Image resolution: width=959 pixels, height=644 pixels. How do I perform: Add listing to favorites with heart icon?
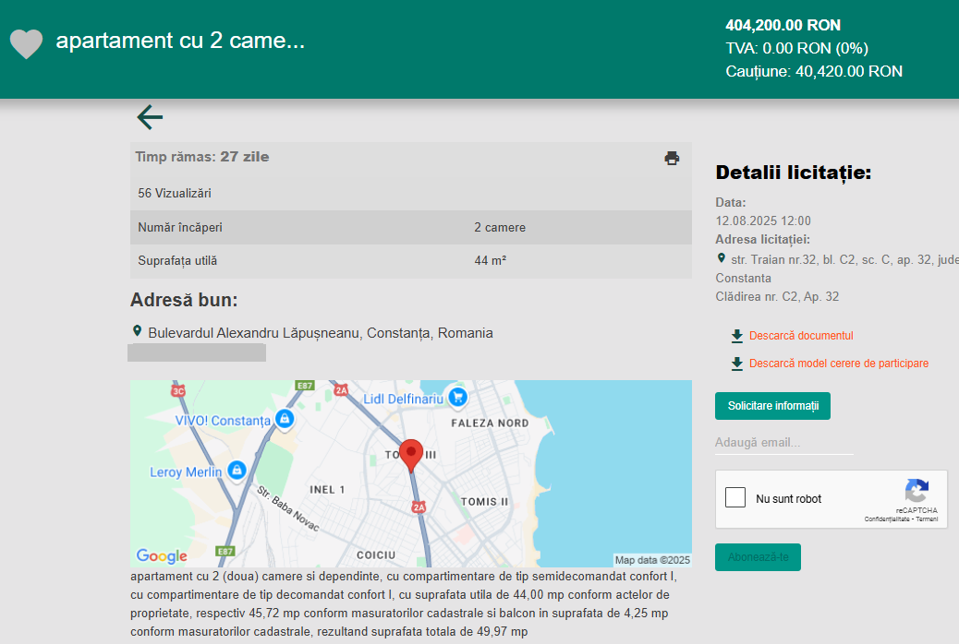[26, 44]
